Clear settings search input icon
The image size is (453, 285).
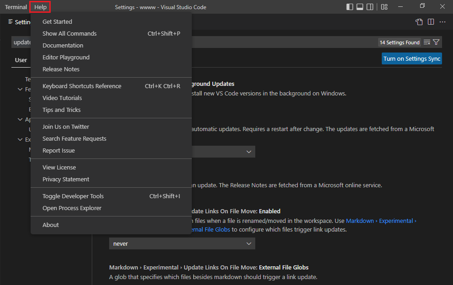pyautogui.click(x=427, y=42)
